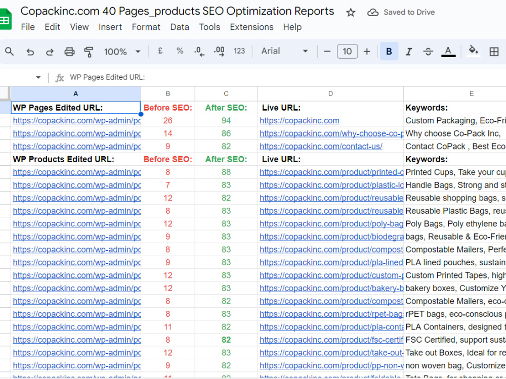The image size is (506, 379).
Task: Open the 100% zoom dropdown
Action: tap(122, 52)
